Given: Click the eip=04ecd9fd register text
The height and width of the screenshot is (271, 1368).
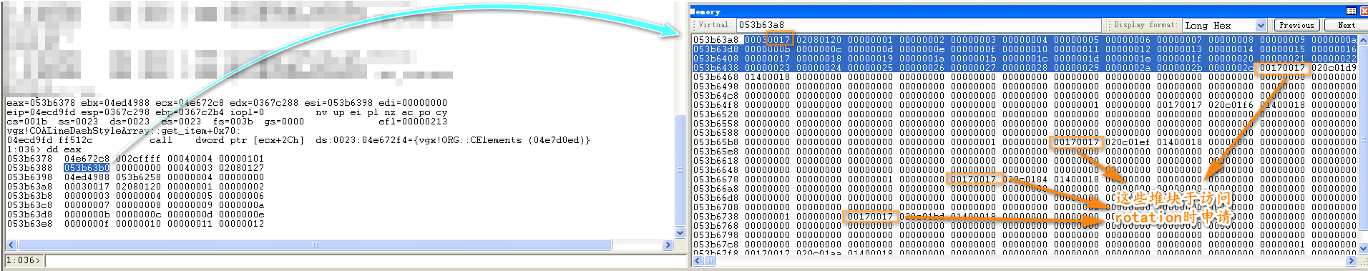Looking at the screenshot, I should pyautogui.click(x=41, y=112).
